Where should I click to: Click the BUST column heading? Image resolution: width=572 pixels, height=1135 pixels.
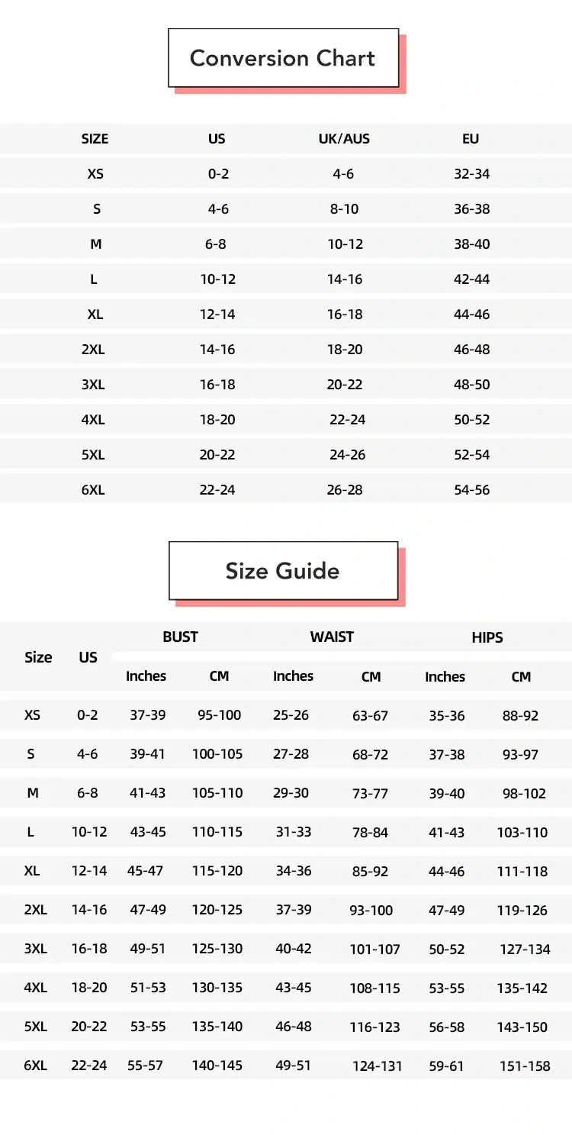click(x=180, y=637)
